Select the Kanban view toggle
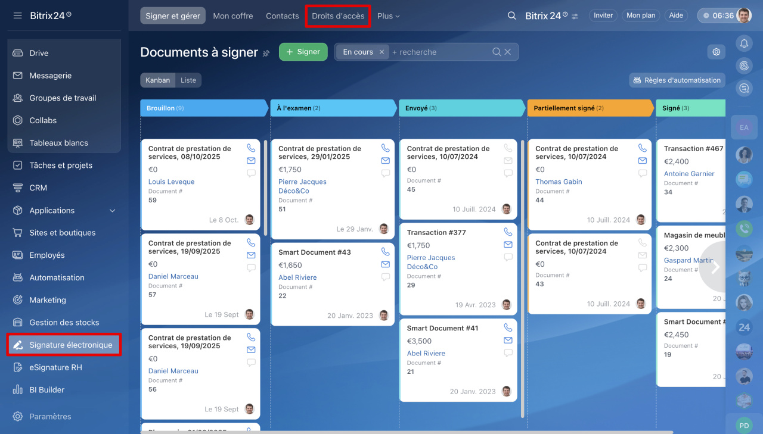The height and width of the screenshot is (434, 763). (x=158, y=80)
